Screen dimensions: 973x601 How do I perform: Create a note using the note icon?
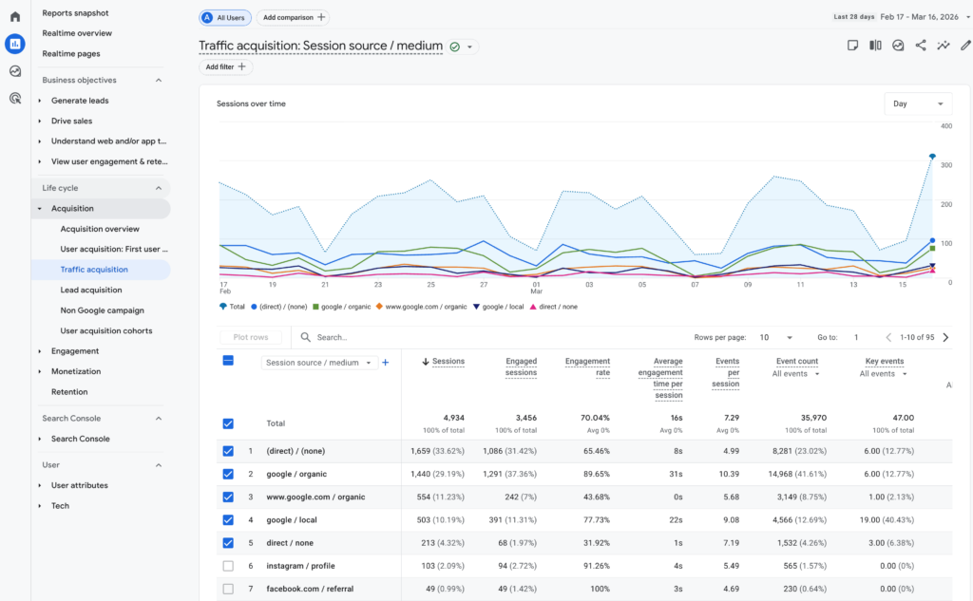point(852,45)
